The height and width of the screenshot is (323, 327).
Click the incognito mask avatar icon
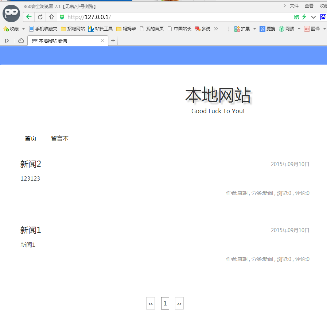pyautogui.click(x=11, y=14)
